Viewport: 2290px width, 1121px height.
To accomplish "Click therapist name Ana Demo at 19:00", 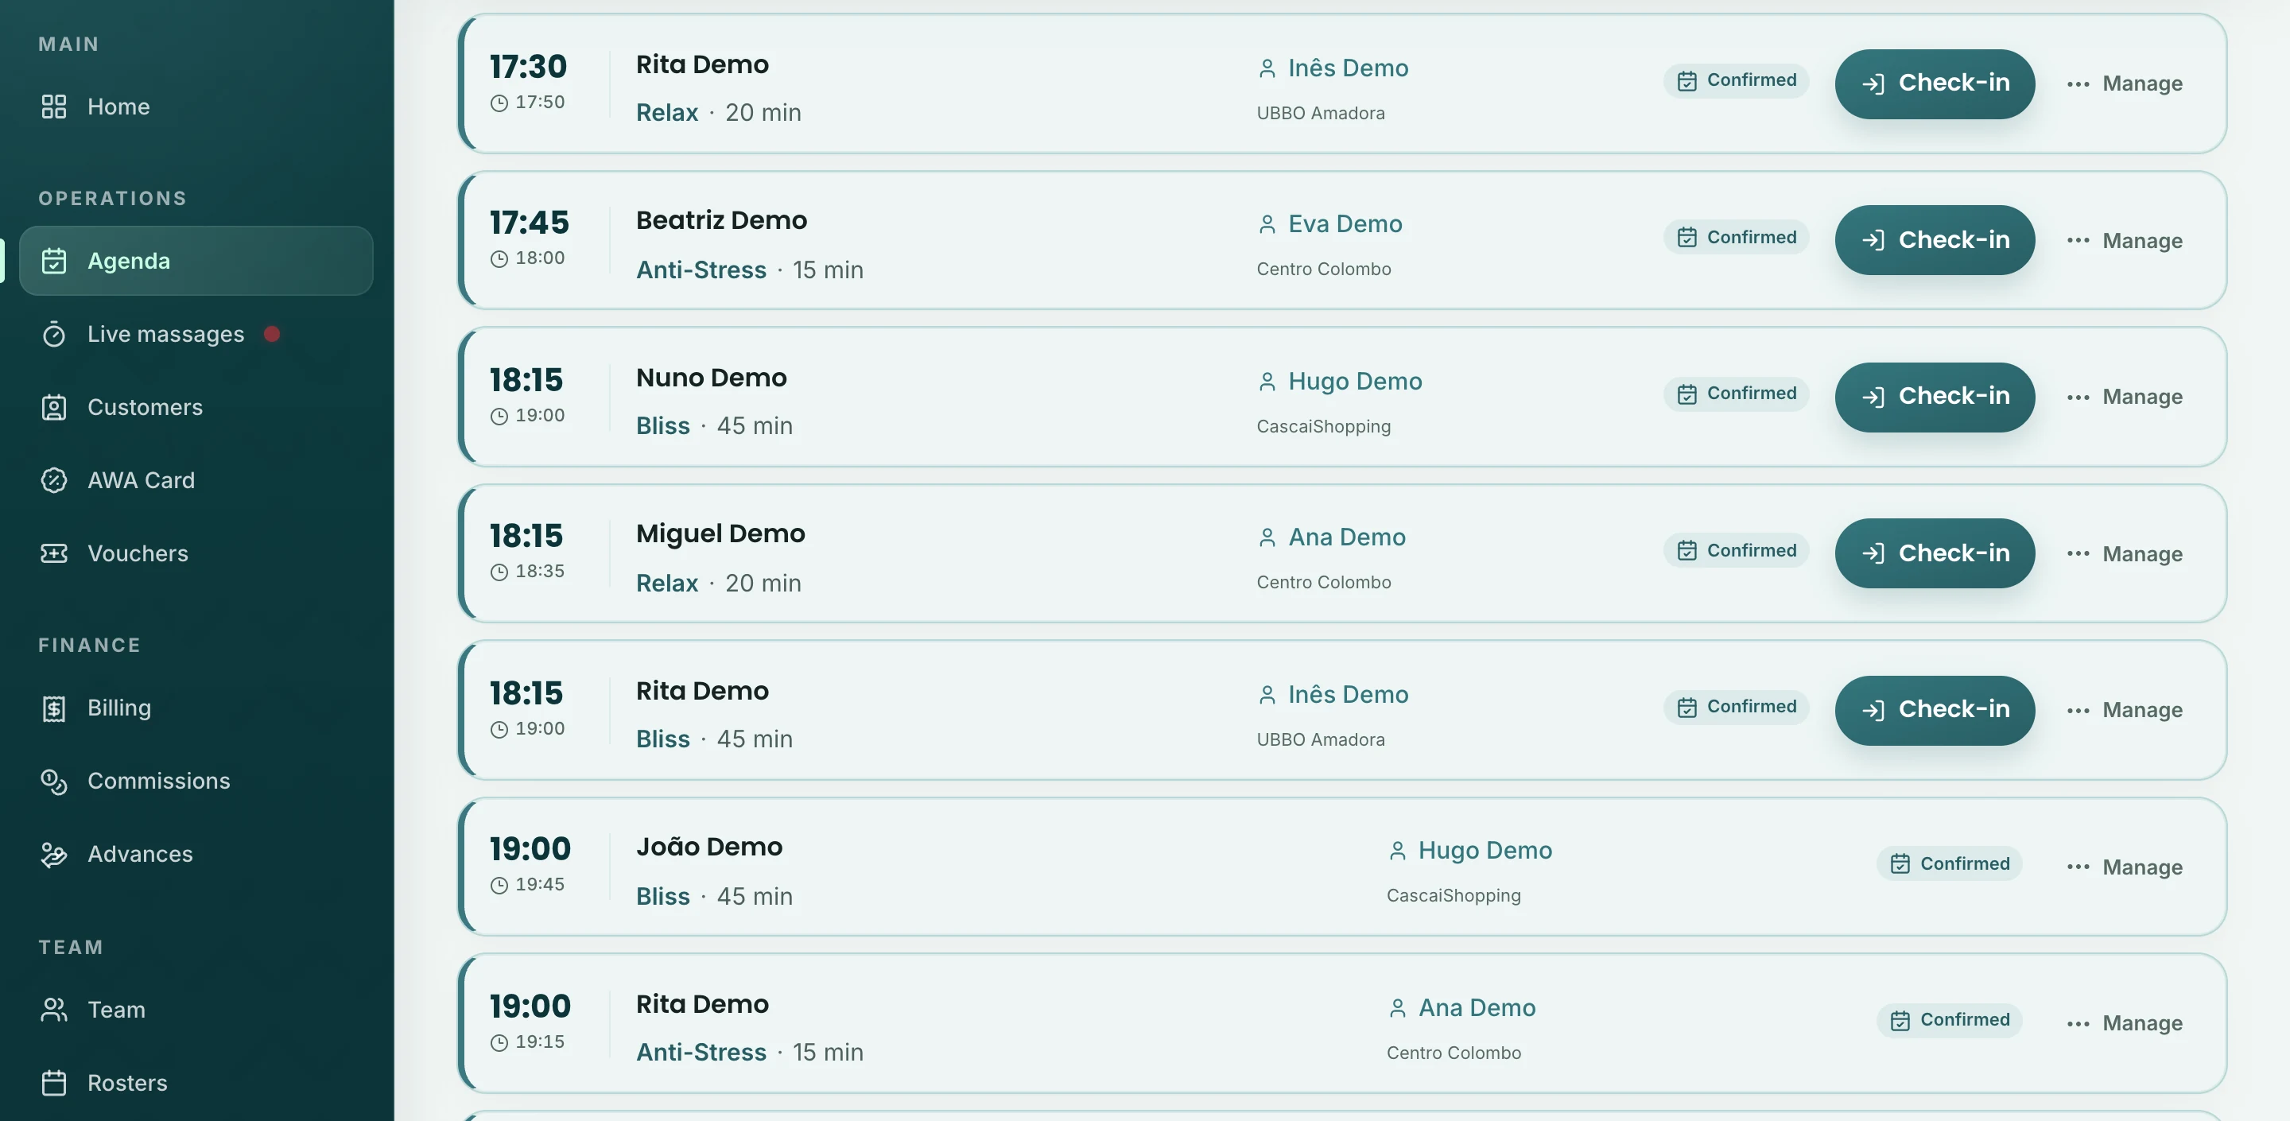I will [x=1477, y=1007].
